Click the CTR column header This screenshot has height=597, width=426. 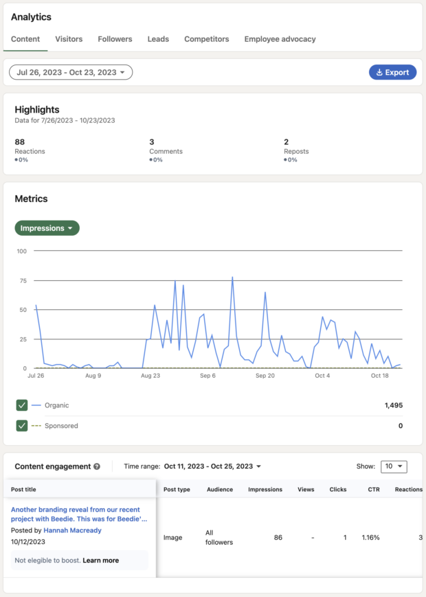point(373,490)
